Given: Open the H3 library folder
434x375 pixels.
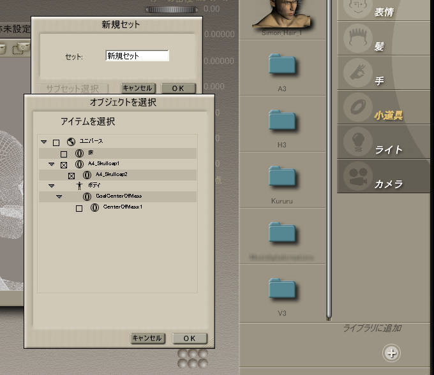Looking at the screenshot, I should 281,121.
